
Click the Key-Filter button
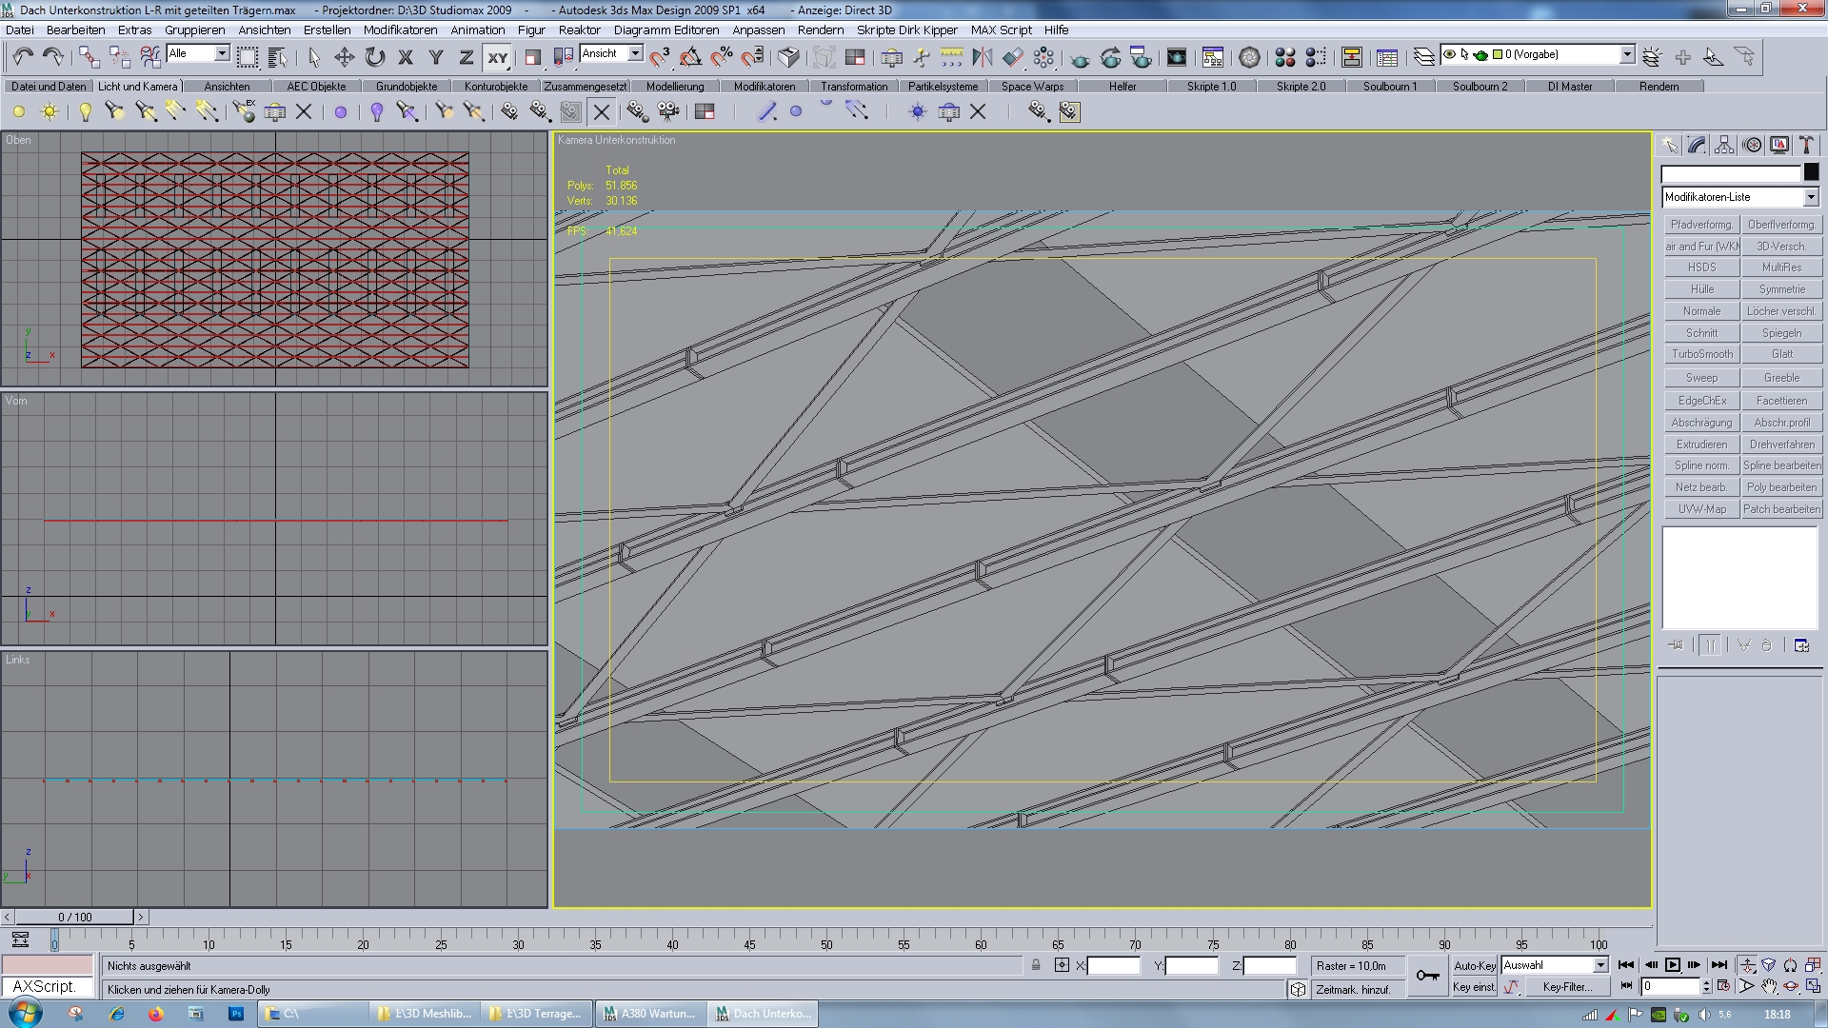1566,987
